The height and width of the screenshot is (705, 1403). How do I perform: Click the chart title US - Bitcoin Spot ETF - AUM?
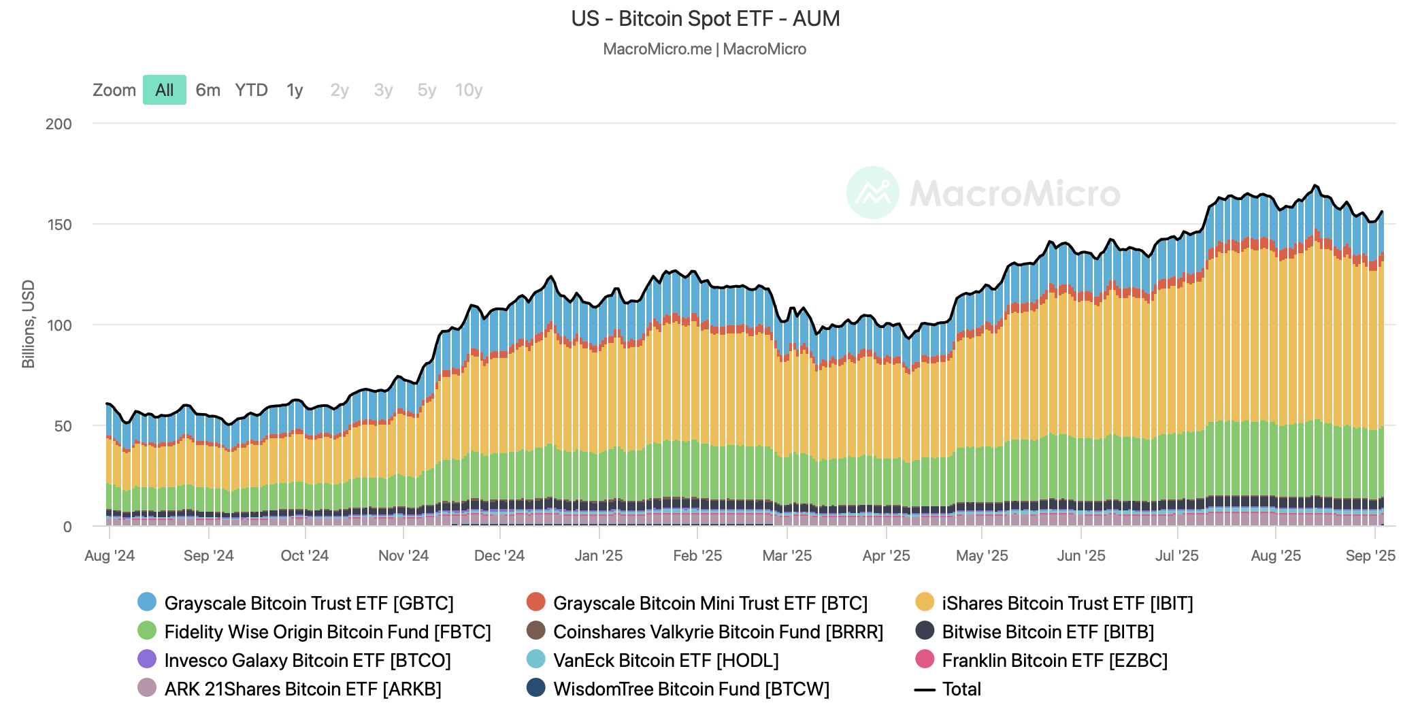click(706, 18)
